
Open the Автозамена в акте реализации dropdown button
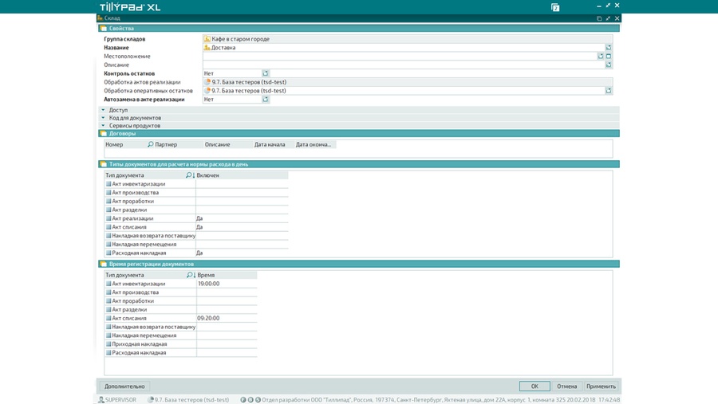tap(265, 100)
